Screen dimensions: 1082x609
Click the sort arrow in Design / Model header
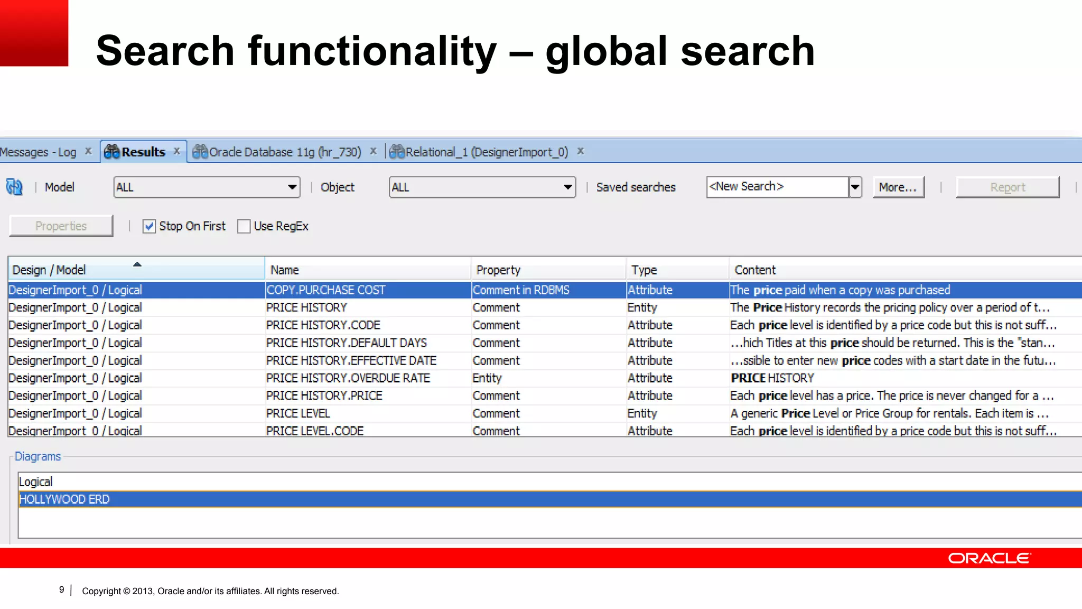[x=137, y=264]
